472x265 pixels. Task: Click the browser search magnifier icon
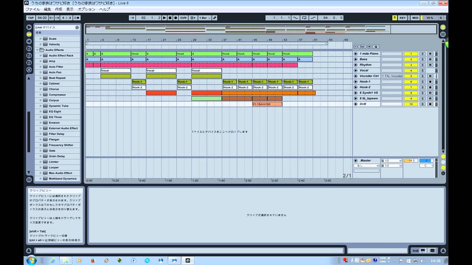77,27
